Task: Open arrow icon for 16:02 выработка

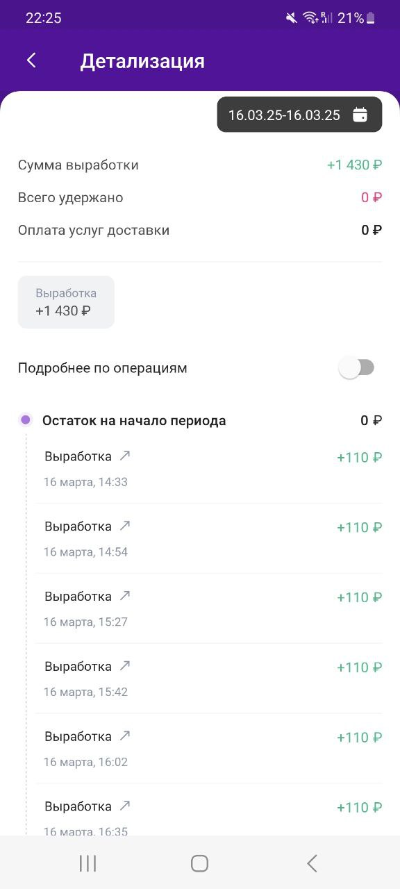Action: coord(125,736)
